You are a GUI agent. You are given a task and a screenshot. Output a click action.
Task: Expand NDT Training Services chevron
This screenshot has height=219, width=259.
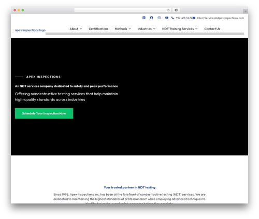pos(196,29)
